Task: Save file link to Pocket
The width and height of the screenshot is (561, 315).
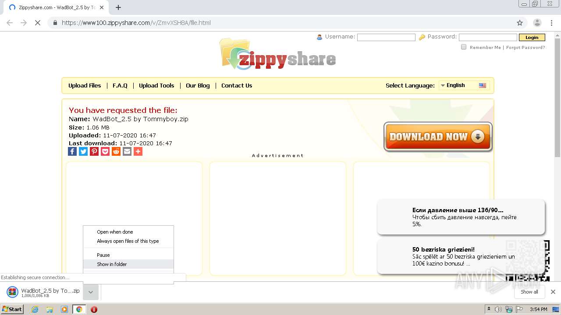Action: click(105, 151)
